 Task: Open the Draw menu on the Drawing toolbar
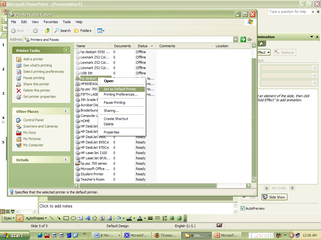point(9,218)
